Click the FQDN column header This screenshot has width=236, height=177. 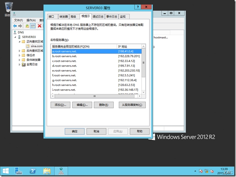84,46
